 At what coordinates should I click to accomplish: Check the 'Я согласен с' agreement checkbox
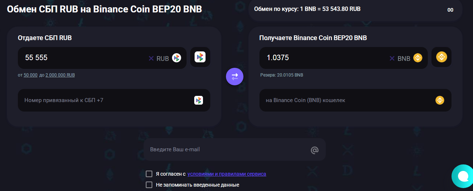coord(149,174)
